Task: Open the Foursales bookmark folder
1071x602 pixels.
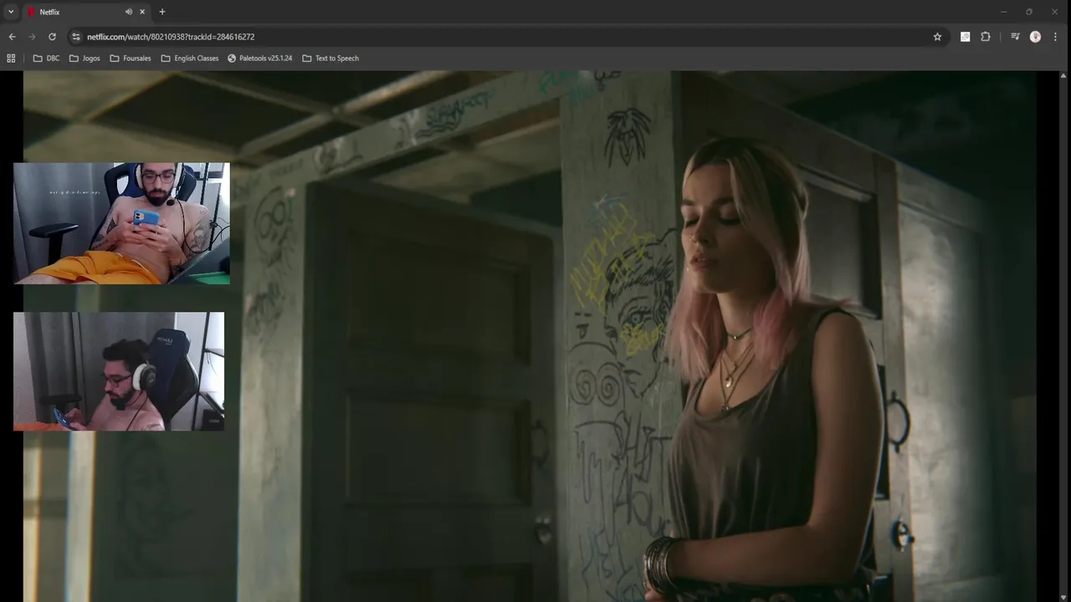Action: [x=131, y=59]
